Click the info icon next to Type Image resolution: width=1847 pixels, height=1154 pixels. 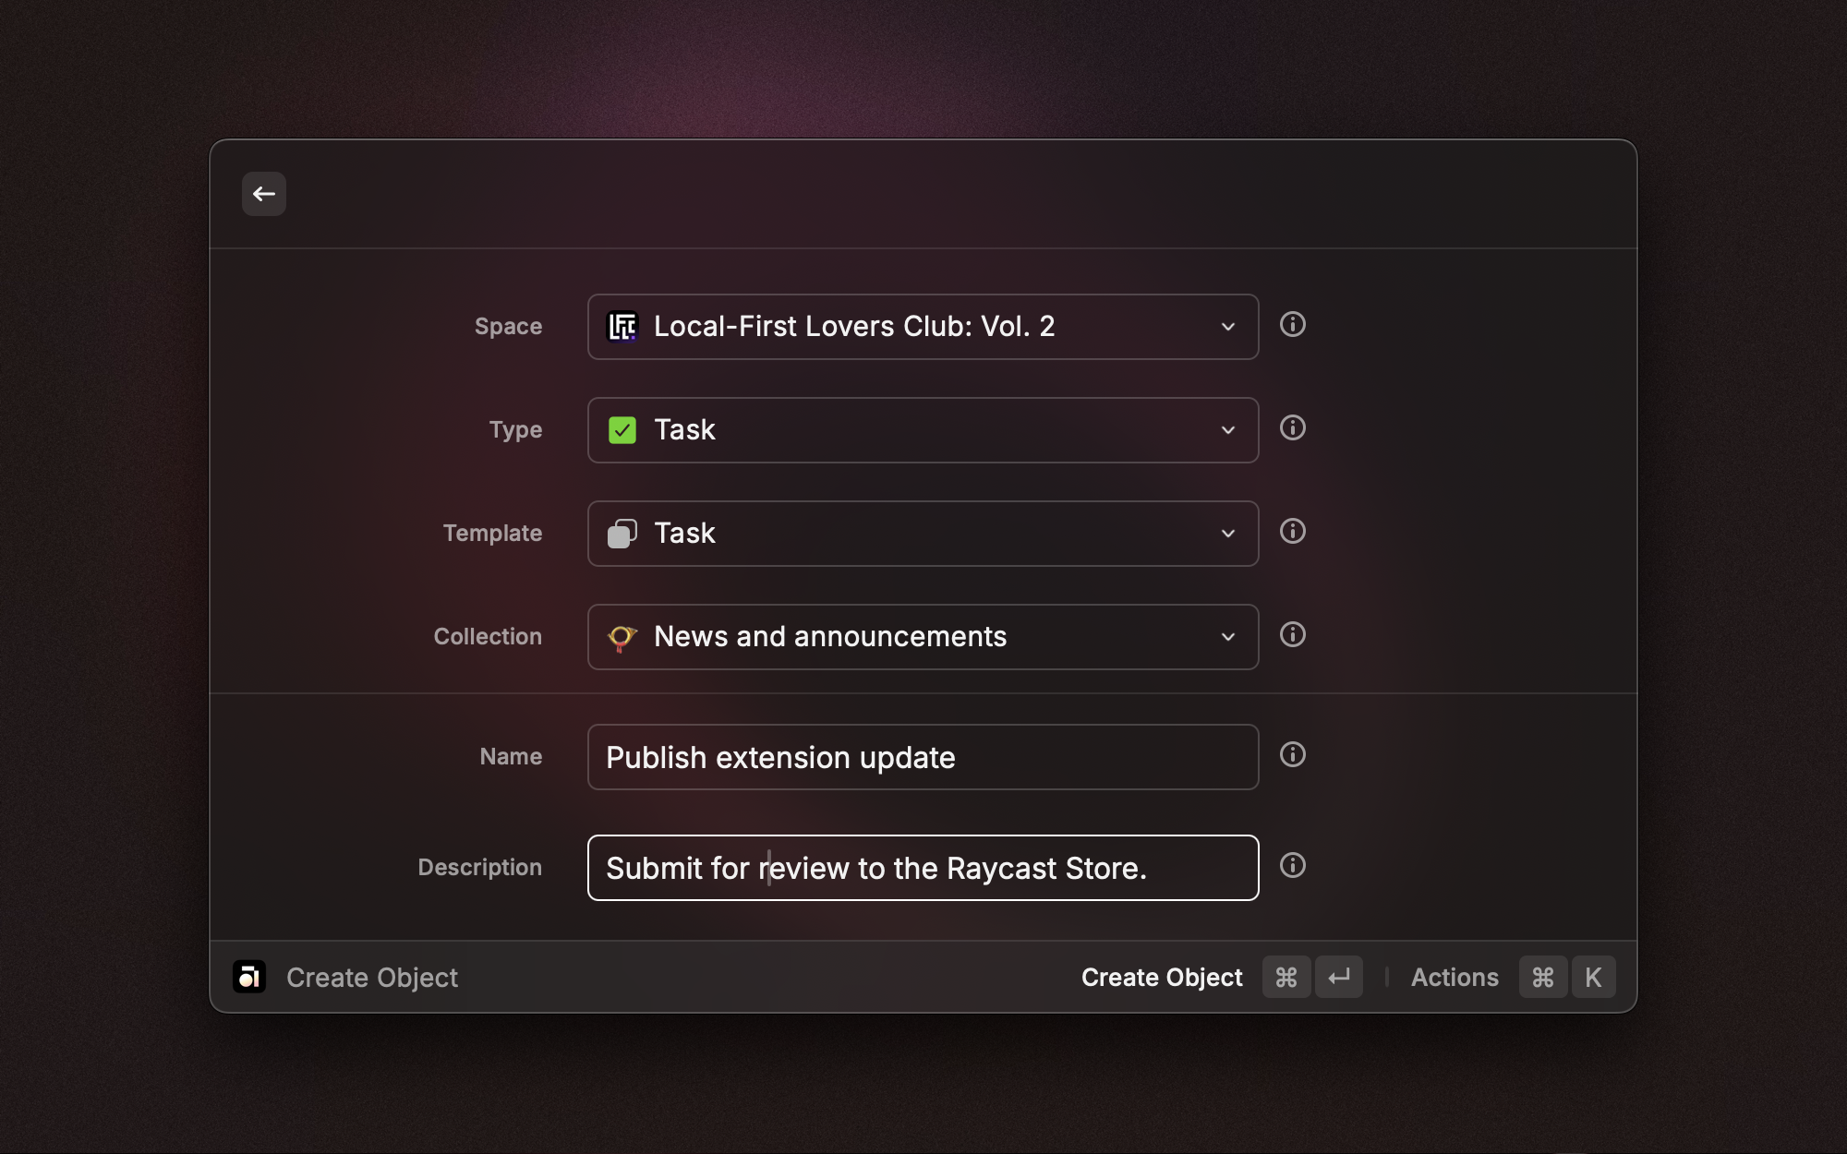point(1292,428)
